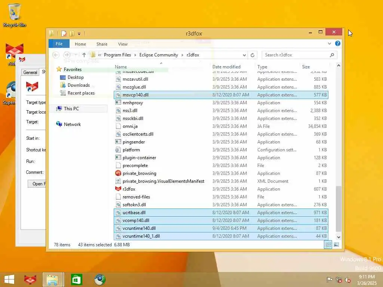Select Favorites in the navigation pane

[x=73, y=69]
